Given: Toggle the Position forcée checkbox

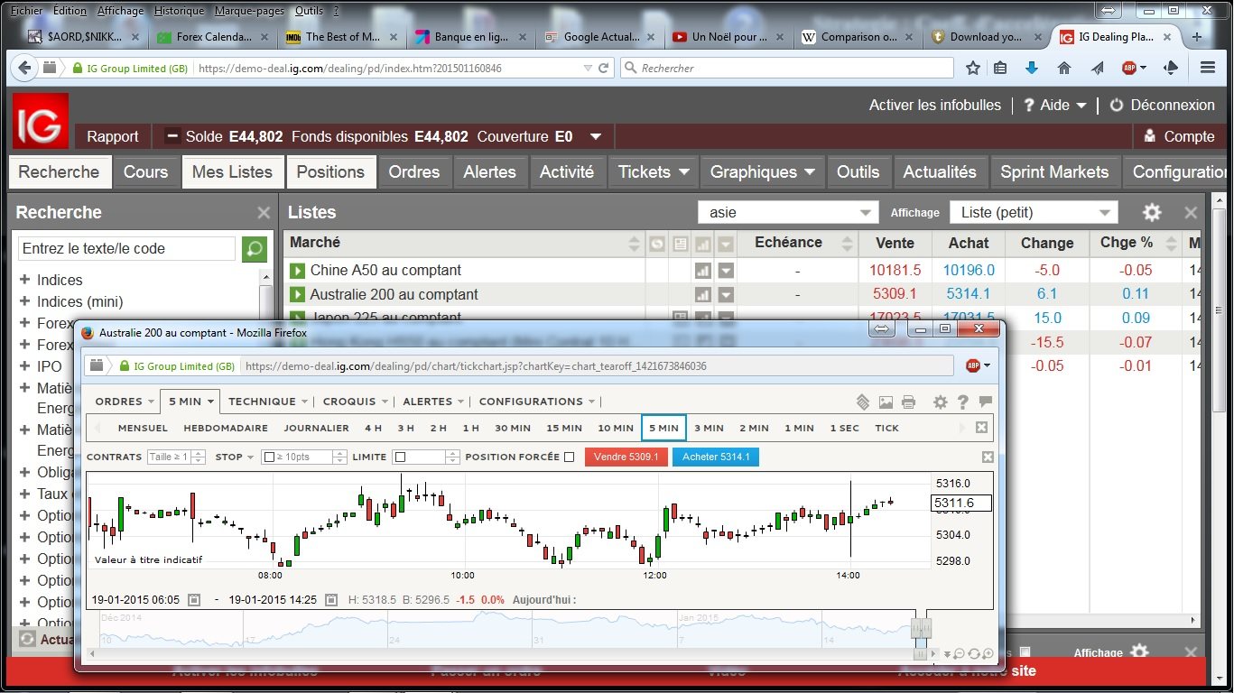Looking at the screenshot, I should point(569,457).
